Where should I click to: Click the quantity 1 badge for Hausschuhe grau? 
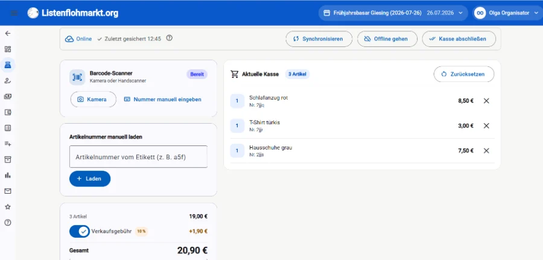point(237,151)
